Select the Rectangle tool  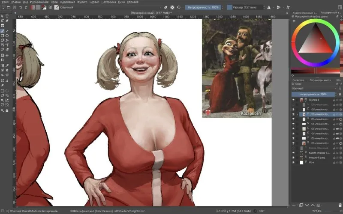[3, 36]
